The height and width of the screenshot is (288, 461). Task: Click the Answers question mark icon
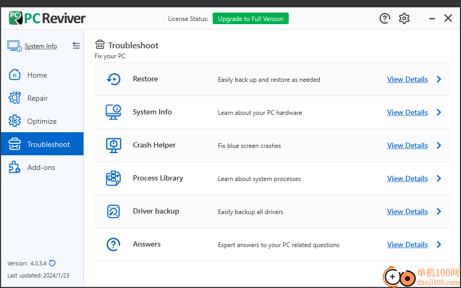[x=113, y=244]
